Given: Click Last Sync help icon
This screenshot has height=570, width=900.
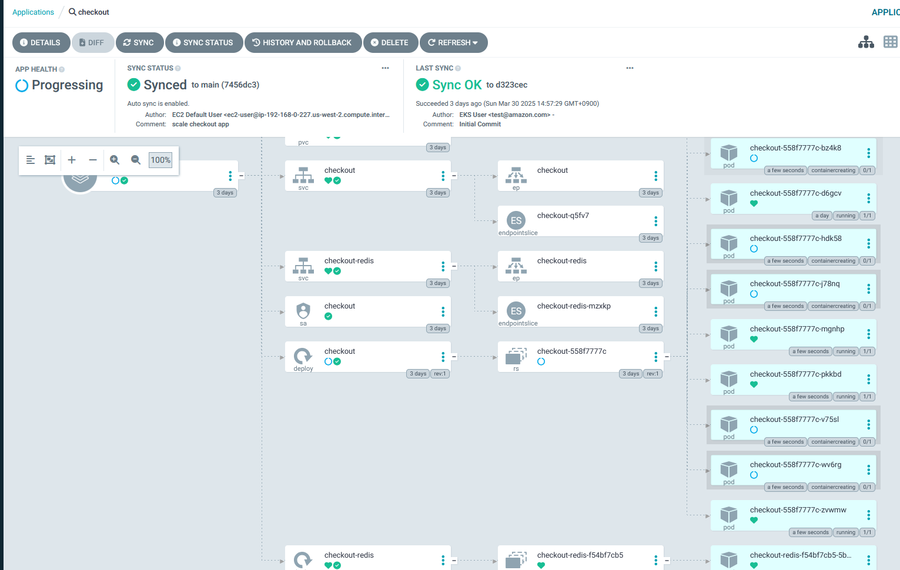Looking at the screenshot, I should [458, 68].
